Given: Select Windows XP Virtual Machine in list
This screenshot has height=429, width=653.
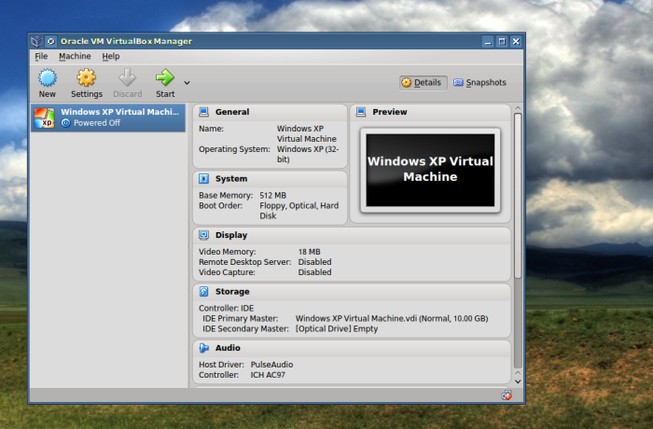Looking at the screenshot, I should 108,118.
